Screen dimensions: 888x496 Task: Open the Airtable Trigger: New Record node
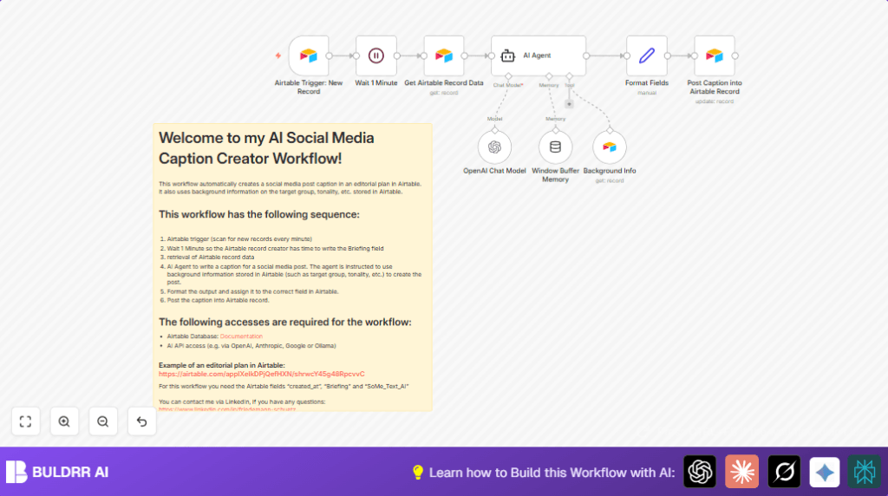(x=309, y=55)
